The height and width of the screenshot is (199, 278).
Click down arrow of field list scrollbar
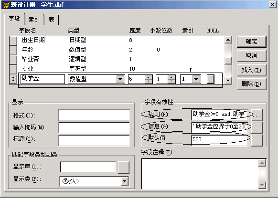(228, 81)
